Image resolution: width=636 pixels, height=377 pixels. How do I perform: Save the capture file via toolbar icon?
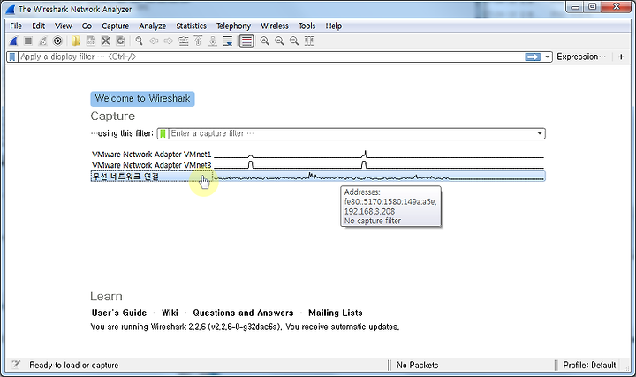tap(91, 41)
